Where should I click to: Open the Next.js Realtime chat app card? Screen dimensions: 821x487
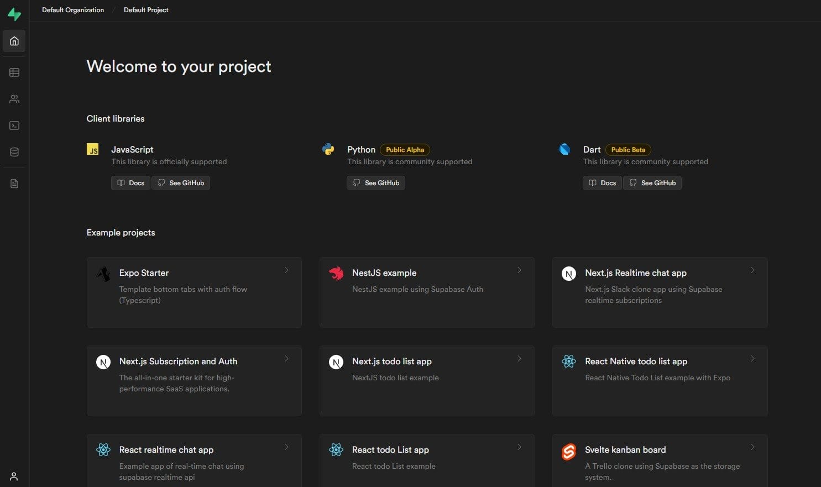(x=659, y=292)
